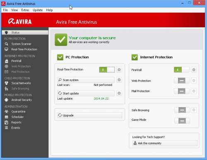Open Start update settings gear

119,93
